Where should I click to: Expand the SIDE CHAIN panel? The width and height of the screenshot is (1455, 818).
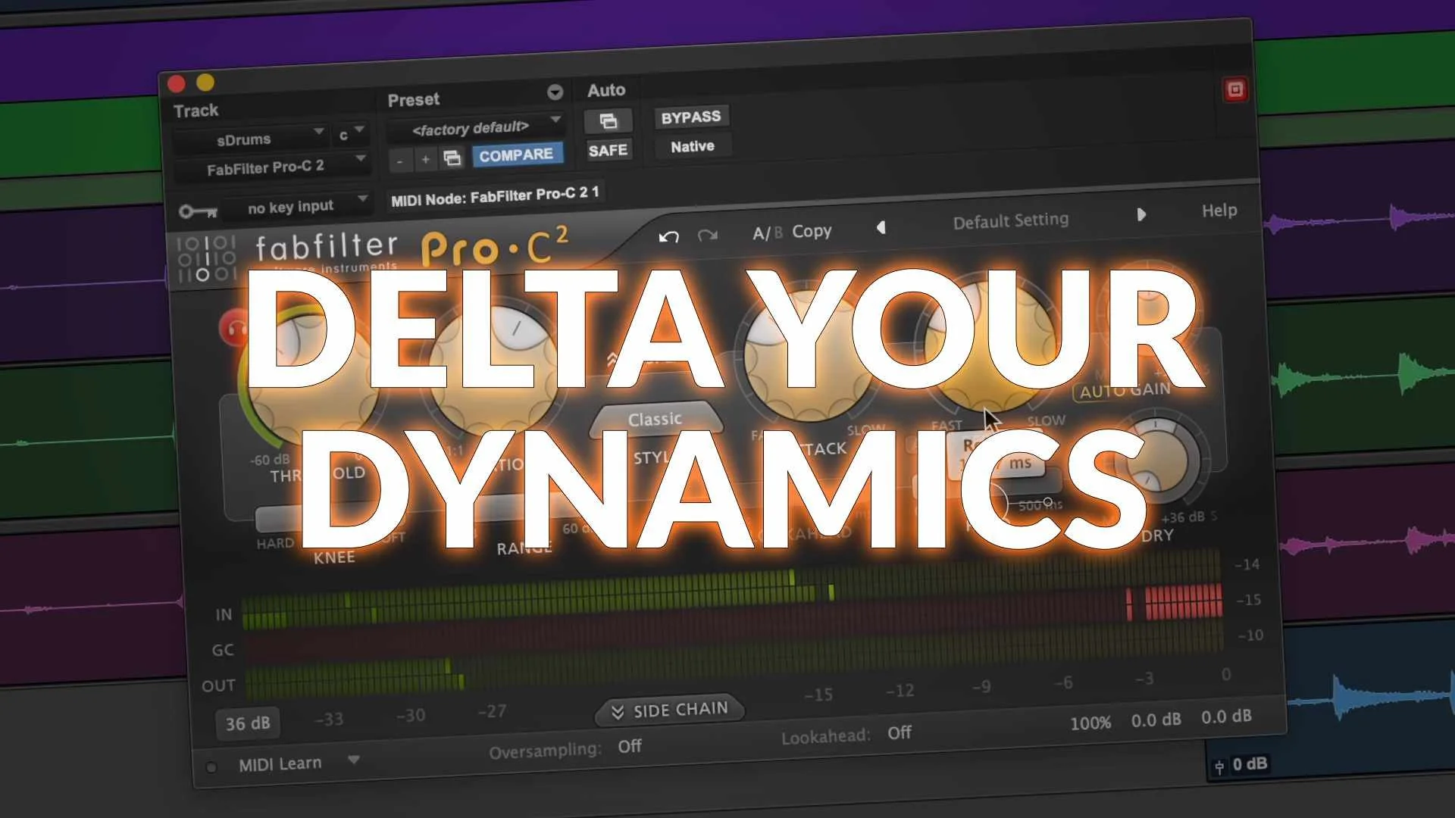point(669,710)
